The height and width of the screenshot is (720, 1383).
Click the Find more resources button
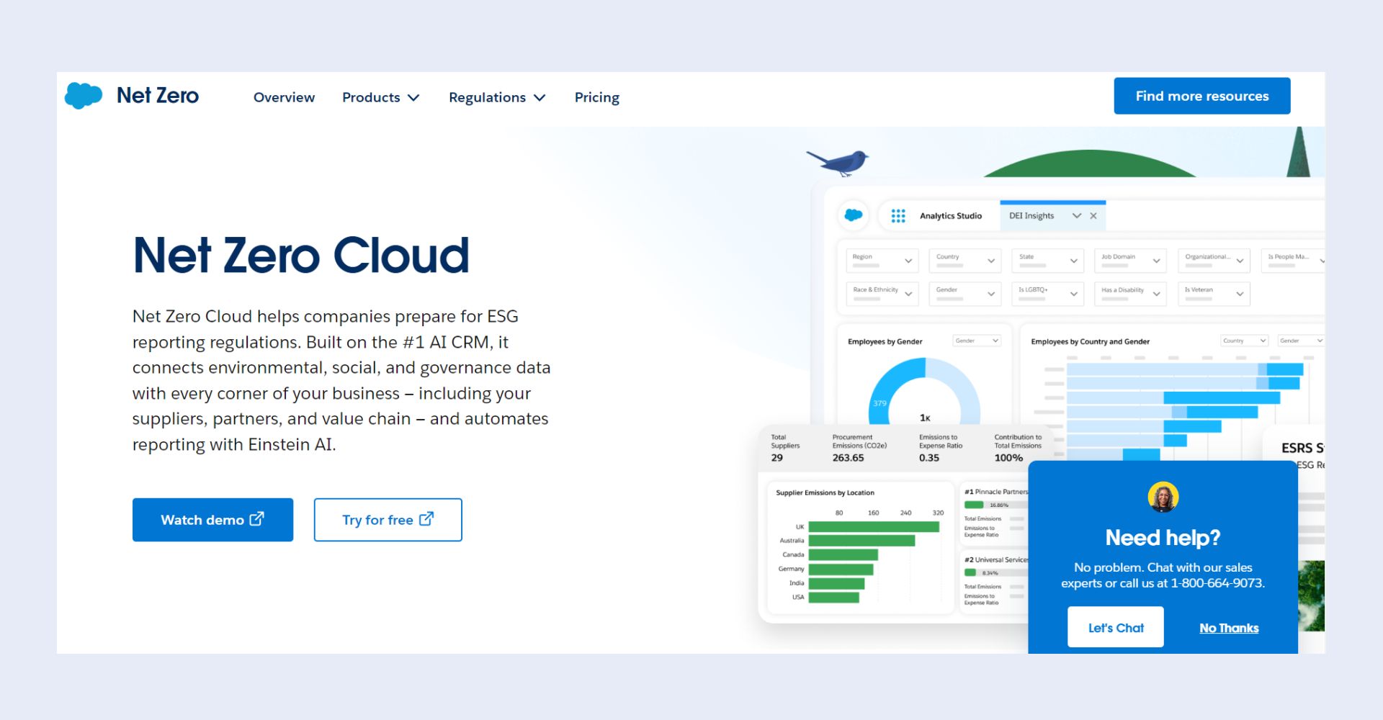coord(1201,96)
